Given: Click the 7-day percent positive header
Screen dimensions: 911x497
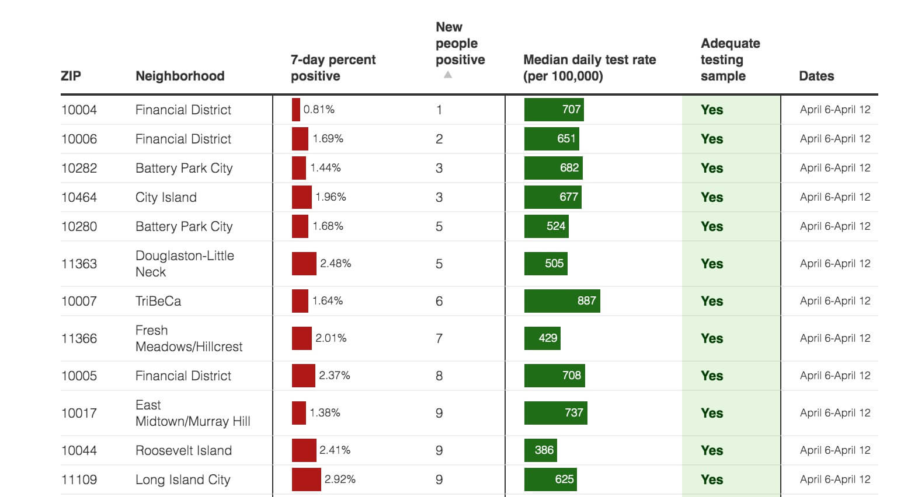Looking at the screenshot, I should (x=333, y=68).
